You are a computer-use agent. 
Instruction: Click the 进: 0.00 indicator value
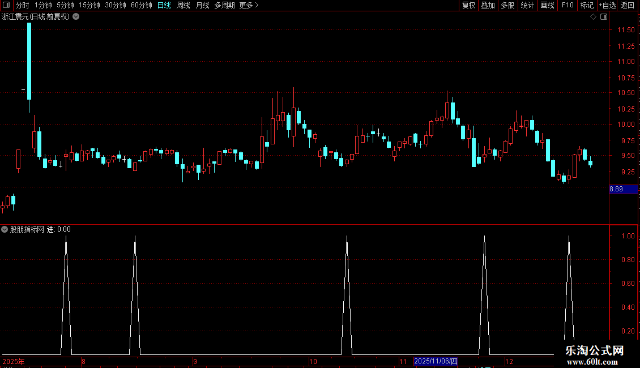(59, 229)
